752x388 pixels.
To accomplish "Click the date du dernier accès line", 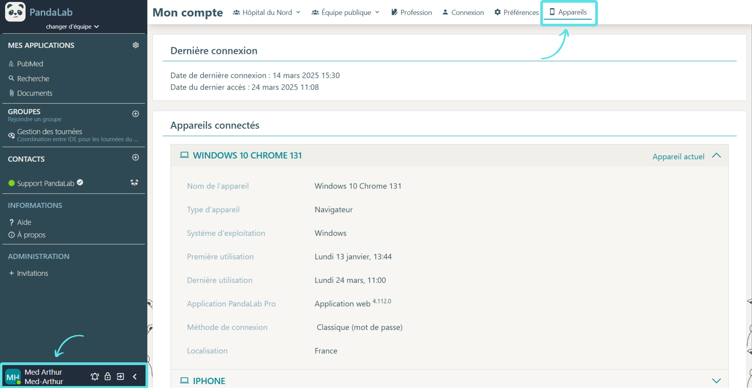I will [x=245, y=87].
